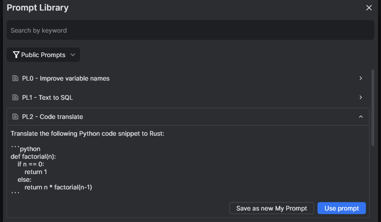
Task: Click the 'return 1' code line
Action: point(36,172)
